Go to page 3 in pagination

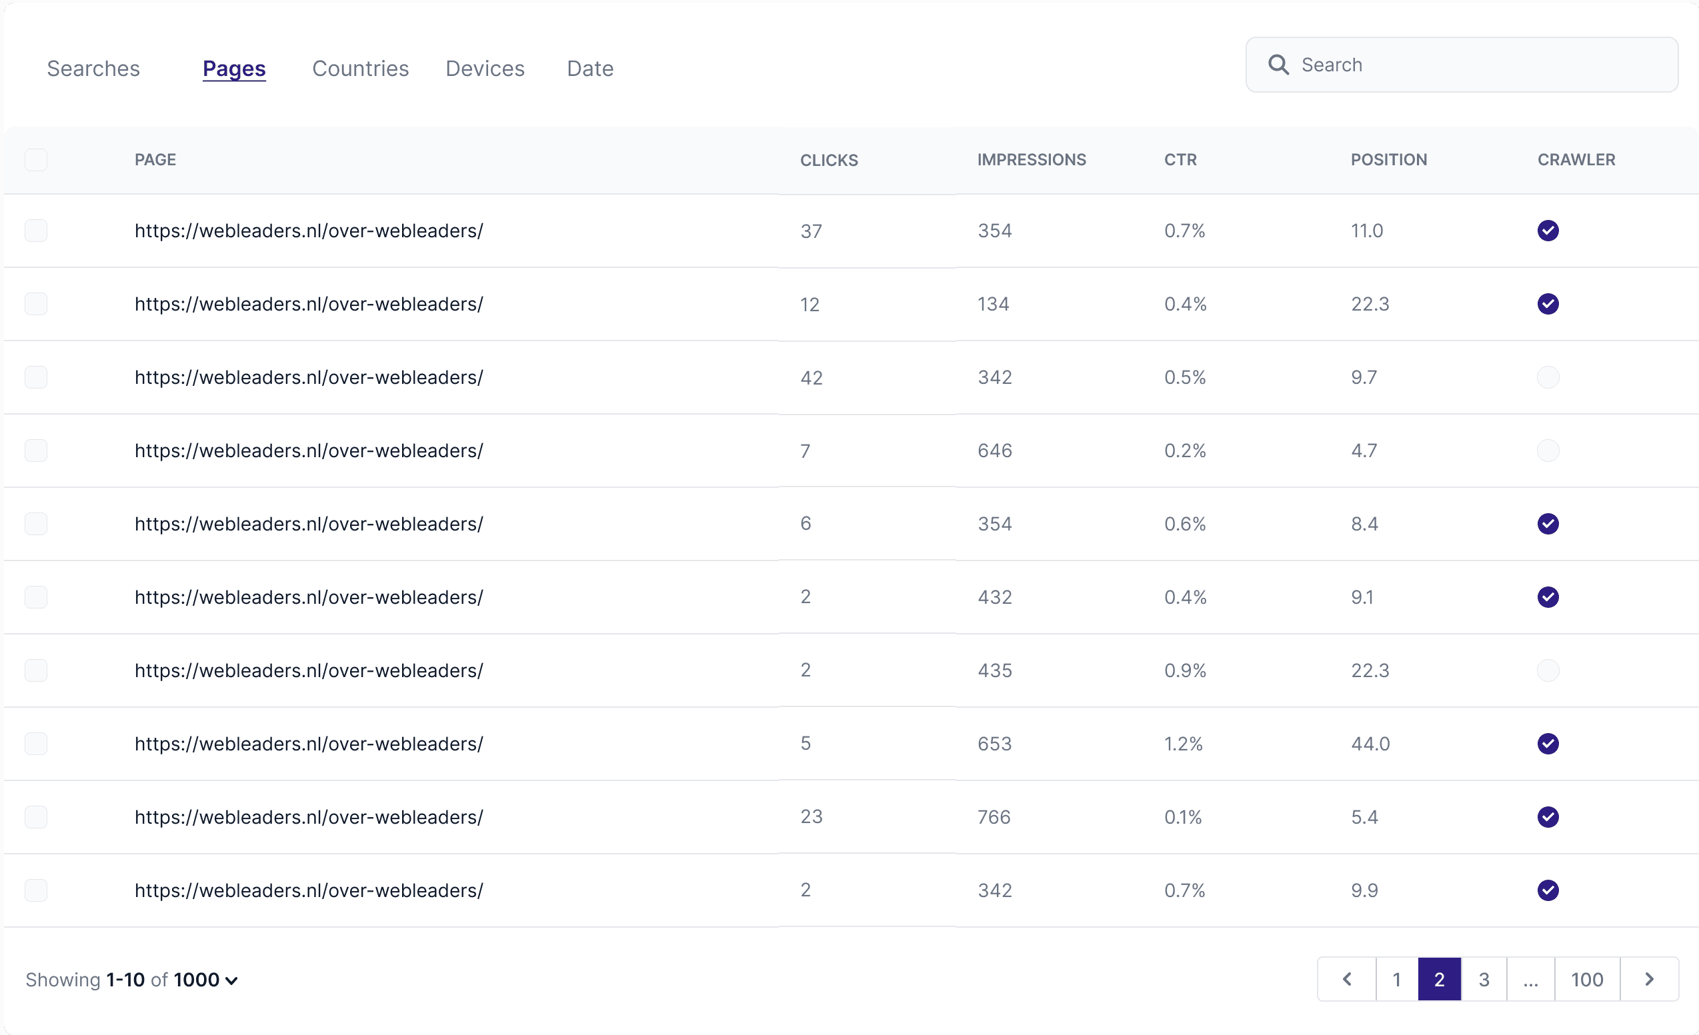pyautogui.click(x=1484, y=979)
